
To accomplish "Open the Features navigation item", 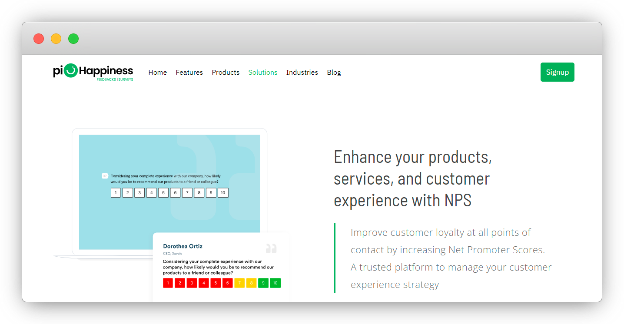I will pyautogui.click(x=189, y=72).
